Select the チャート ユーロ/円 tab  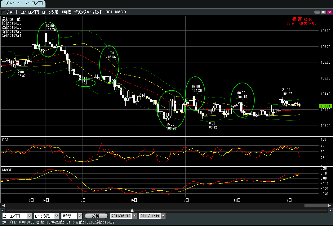coord(23,4)
